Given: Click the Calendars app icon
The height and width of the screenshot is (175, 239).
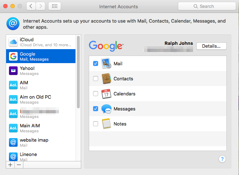Looking at the screenshot, I should (x=106, y=94).
